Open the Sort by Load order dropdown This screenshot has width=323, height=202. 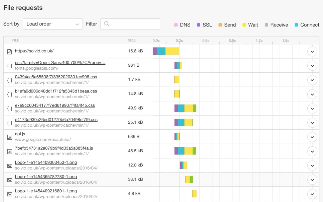[53, 24]
